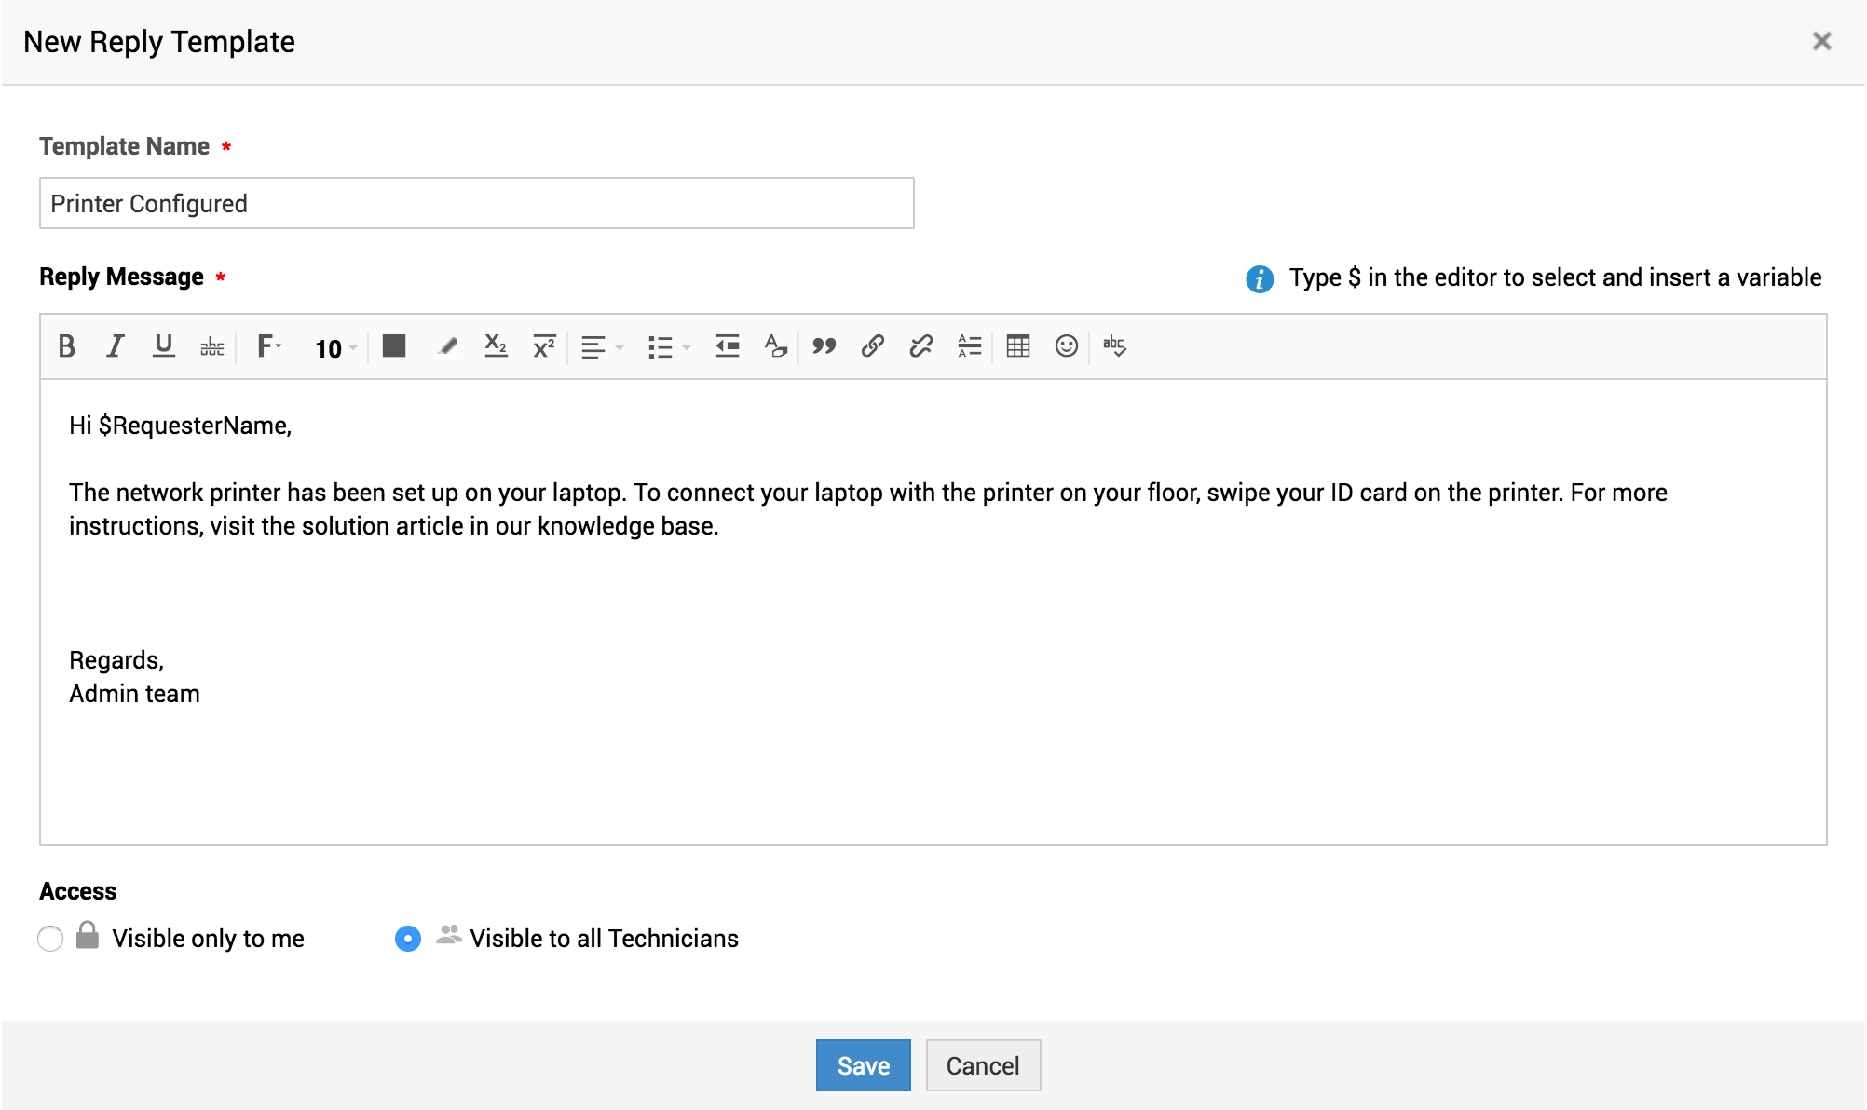Apply strikethrough formatting
This screenshot has height=1110, width=1867.
[x=211, y=346]
